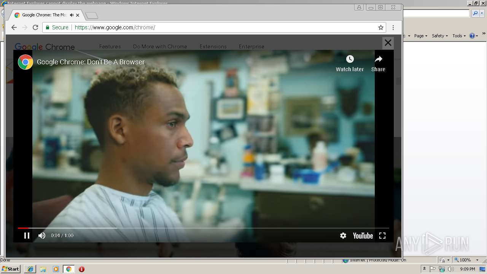This screenshot has width=487, height=274.
Task: Focus Internet Explorer search box
Action: point(436,13)
